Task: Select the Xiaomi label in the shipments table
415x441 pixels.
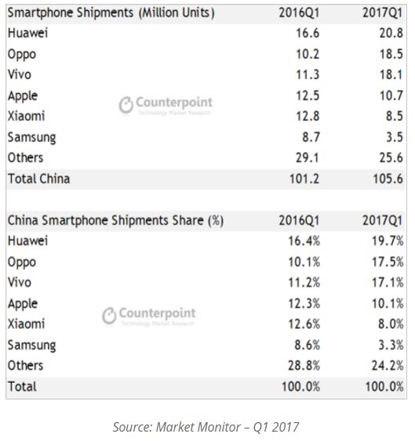Action: pos(26,117)
